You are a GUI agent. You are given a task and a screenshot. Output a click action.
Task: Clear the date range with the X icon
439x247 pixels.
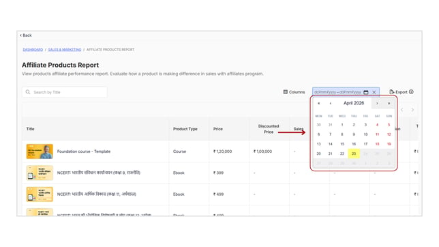[x=374, y=92]
